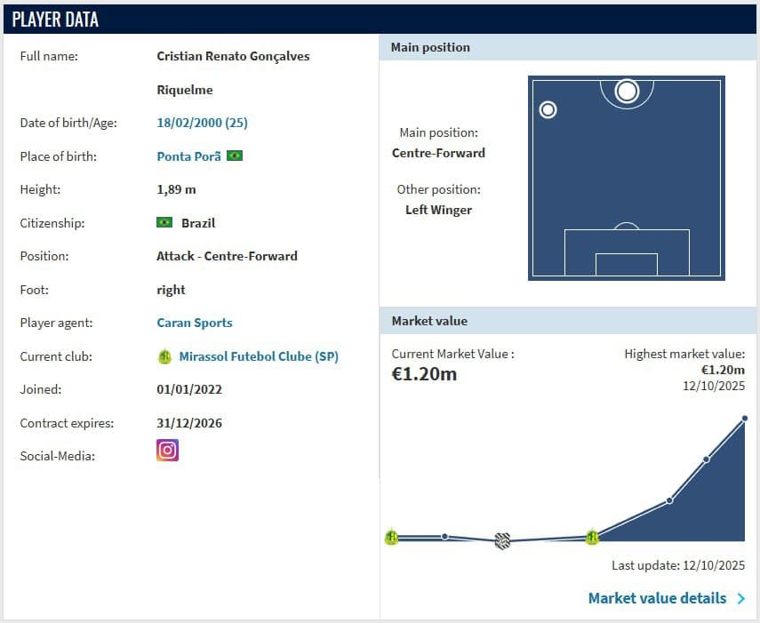Select the Centre-Forward marker on the pitch
The image size is (760, 623).
point(627,91)
